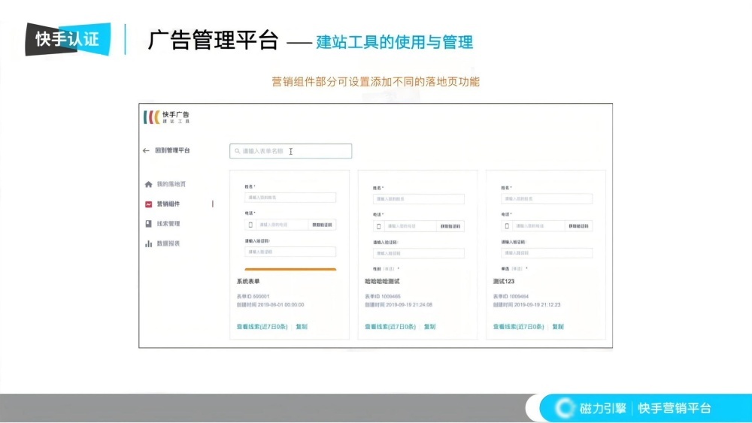
Task: Click 获取验证码 button in 系统表单 card
Action: [x=322, y=225]
